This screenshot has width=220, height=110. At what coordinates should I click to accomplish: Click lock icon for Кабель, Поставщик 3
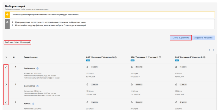coord(176,102)
